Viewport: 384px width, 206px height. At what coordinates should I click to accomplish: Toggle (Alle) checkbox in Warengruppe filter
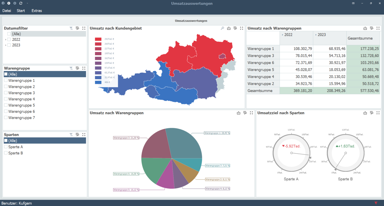coord(6,74)
